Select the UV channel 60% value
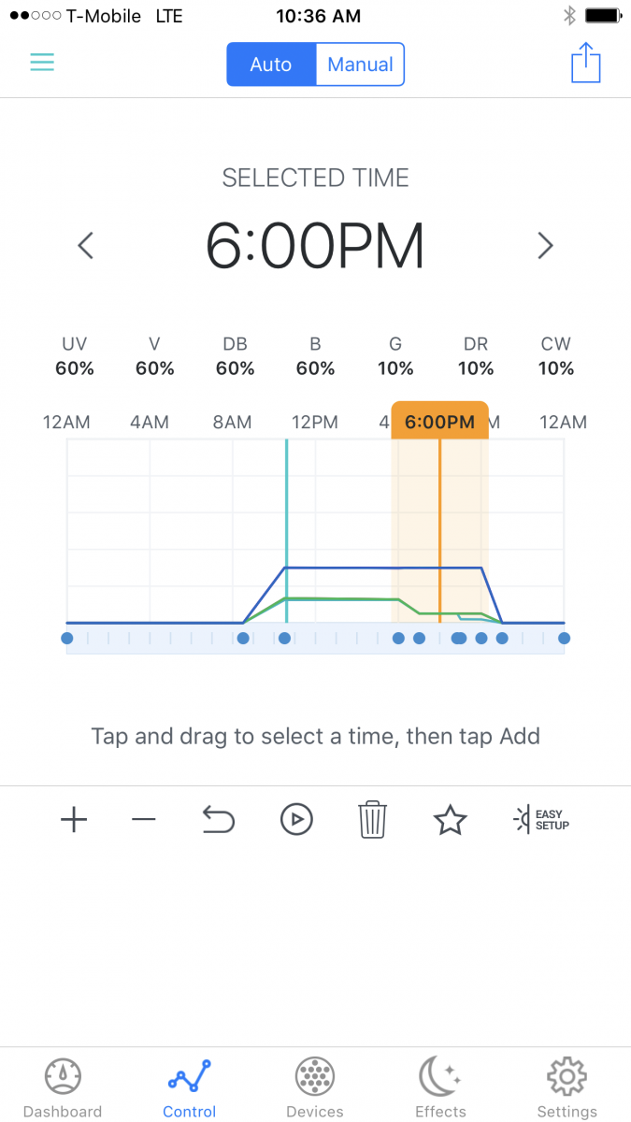This screenshot has width=631, height=1122. point(75,368)
